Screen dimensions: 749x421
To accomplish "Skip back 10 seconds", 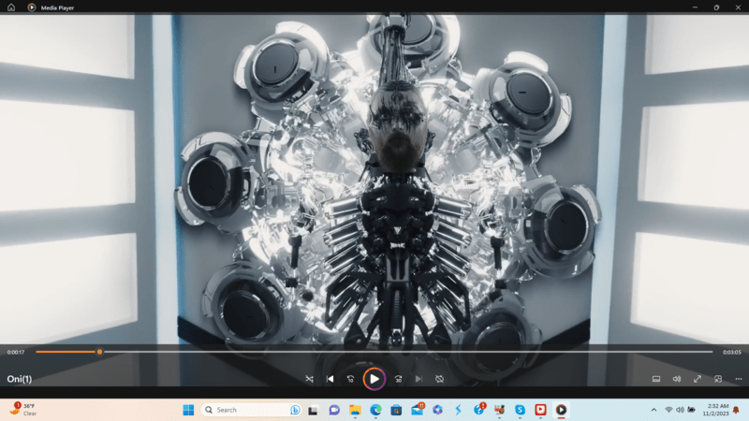I will (x=351, y=379).
